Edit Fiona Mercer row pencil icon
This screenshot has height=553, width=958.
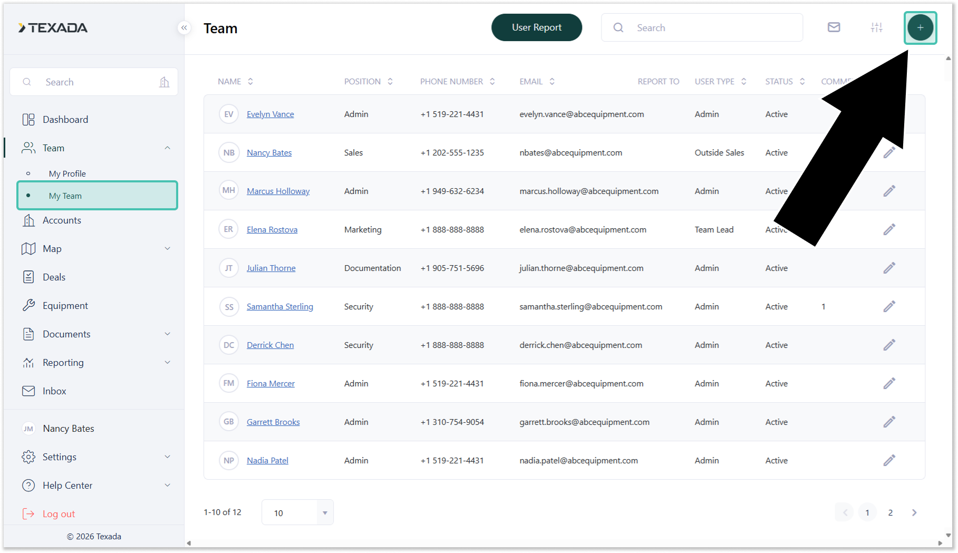[x=889, y=383]
